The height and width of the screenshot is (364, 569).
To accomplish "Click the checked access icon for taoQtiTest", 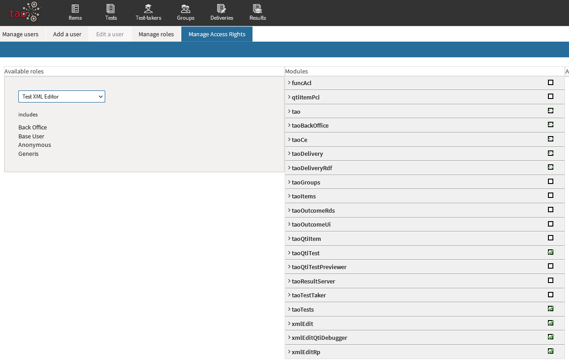I will click(x=550, y=252).
